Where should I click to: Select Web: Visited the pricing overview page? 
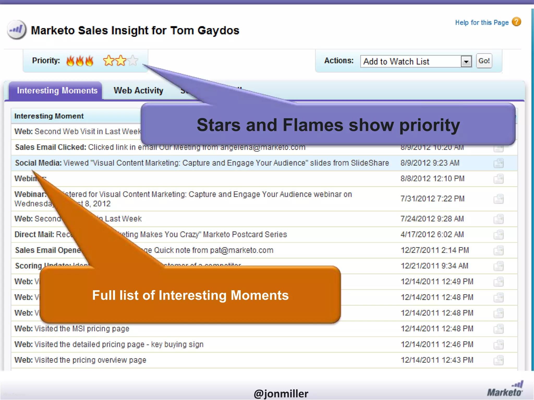coord(264,360)
